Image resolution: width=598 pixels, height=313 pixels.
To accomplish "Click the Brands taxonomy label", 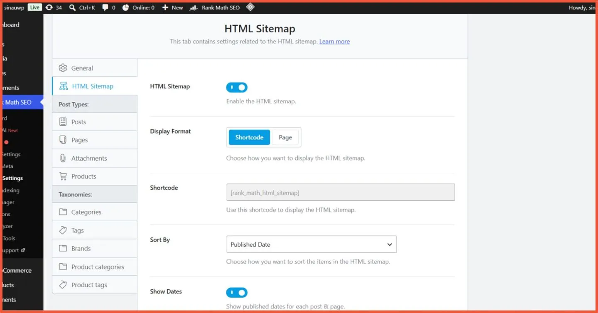I will 81,248.
